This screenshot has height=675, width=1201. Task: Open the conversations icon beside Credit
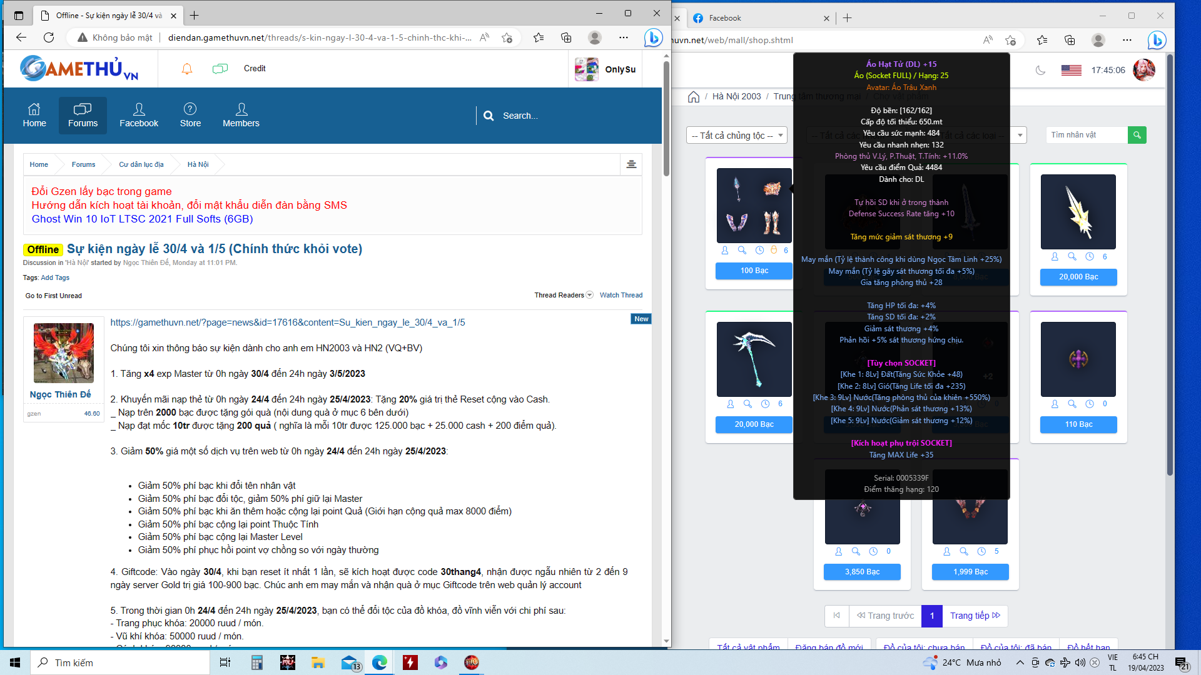click(220, 69)
